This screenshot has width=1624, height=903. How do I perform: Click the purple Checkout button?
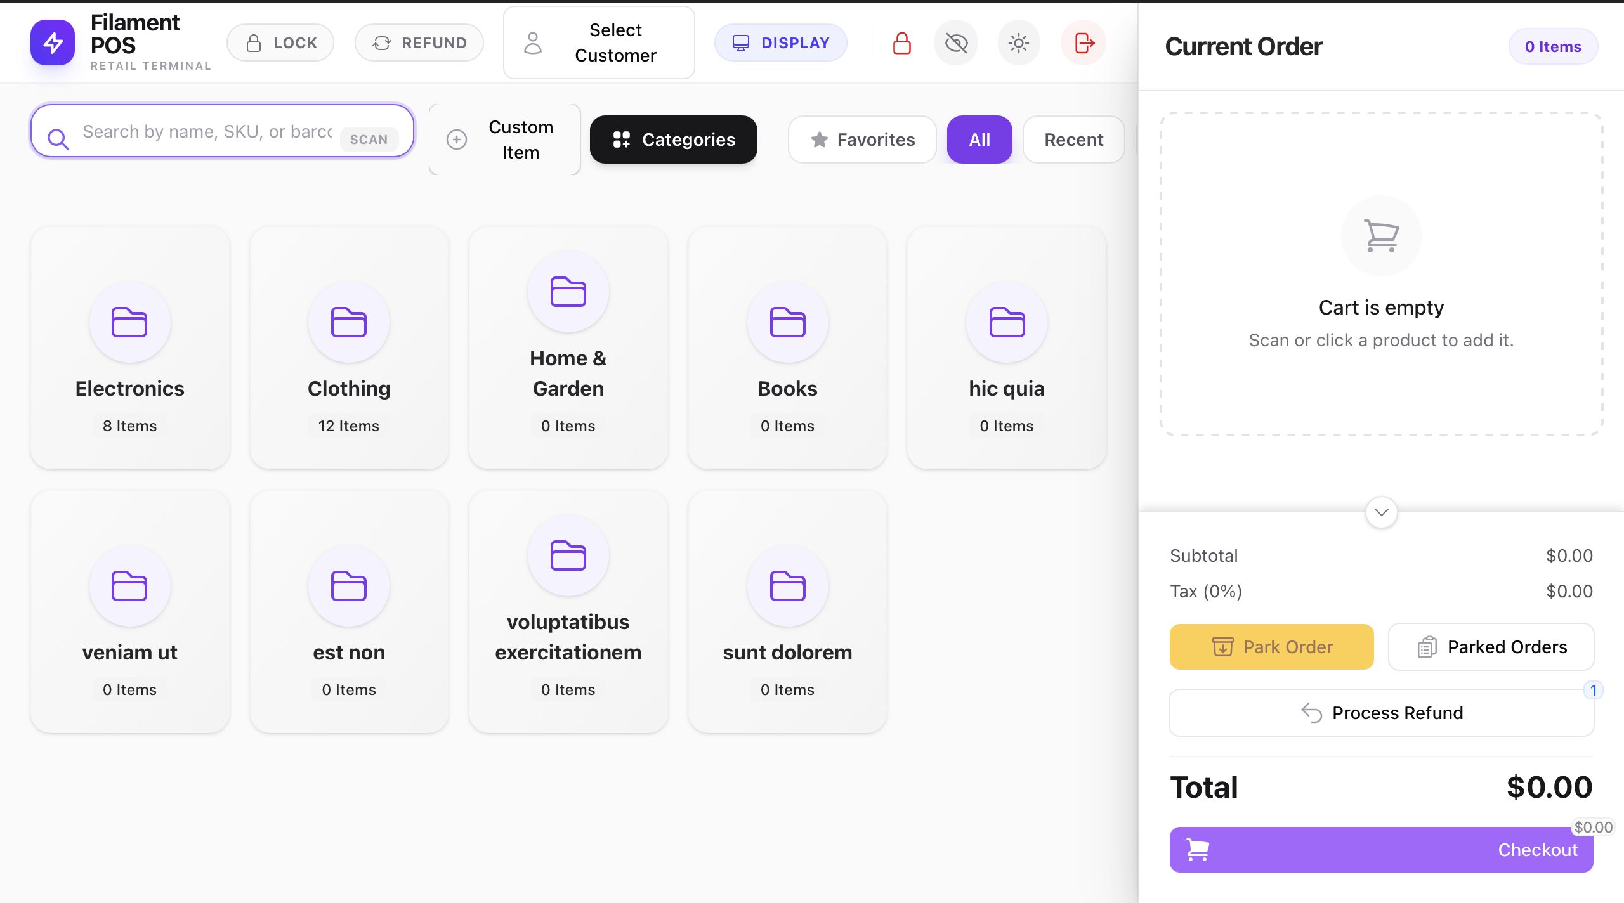[1381, 850]
